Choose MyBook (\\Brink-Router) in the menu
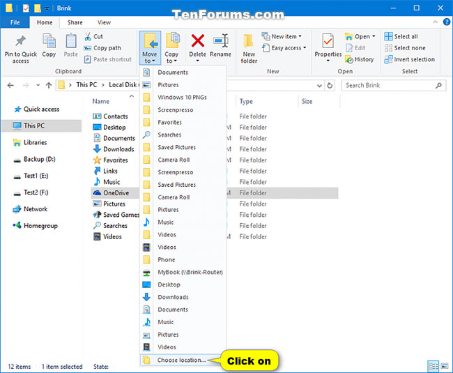Screen dimensions: 453x373 pyautogui.click(x=183, y=272)
